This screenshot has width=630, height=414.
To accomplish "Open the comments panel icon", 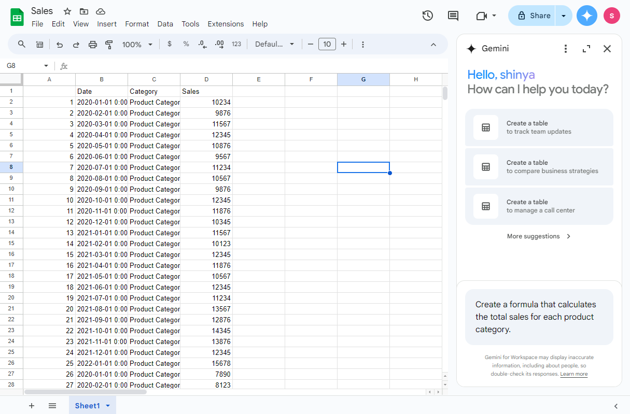I will pos(453,16).
